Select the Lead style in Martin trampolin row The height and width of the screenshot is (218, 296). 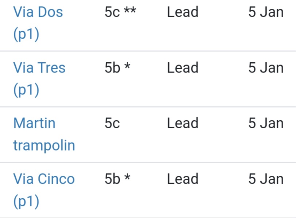pos(182,123)
